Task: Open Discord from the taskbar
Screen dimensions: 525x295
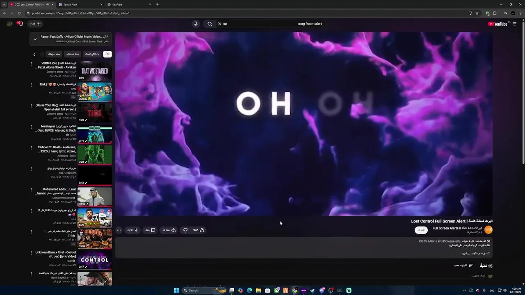Action: point(322,290)
